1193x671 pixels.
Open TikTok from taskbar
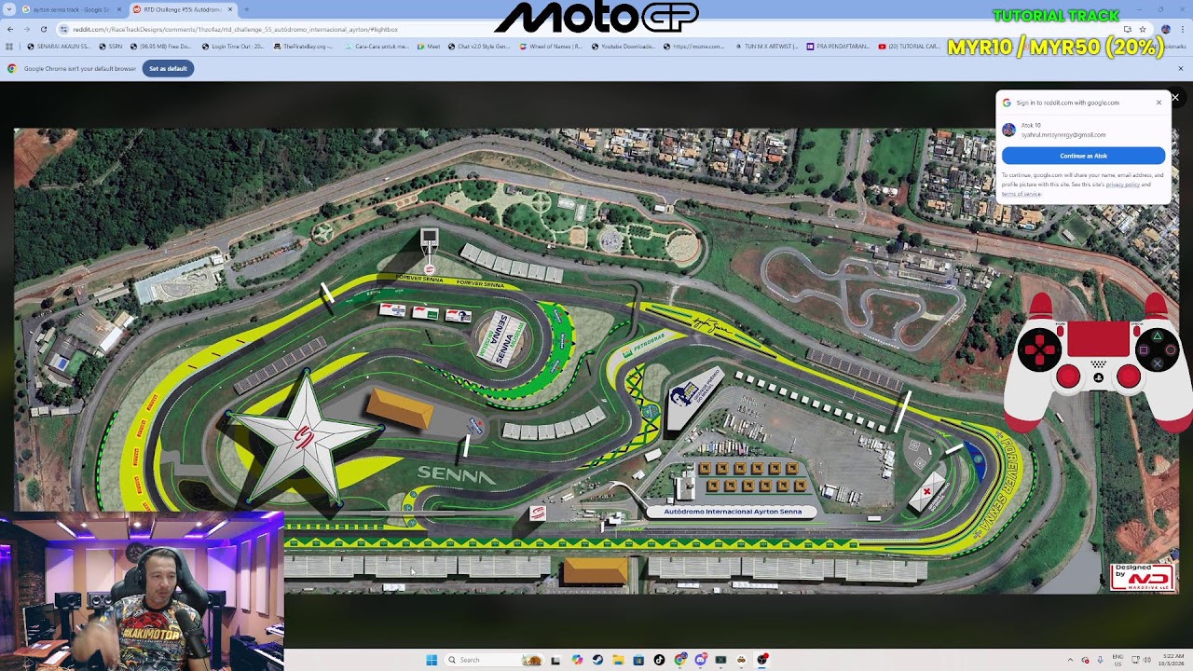pyautogui.click(x=659, y=660)
